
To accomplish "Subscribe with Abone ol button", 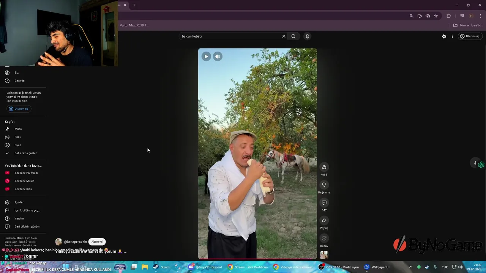I will pos(97,242).
